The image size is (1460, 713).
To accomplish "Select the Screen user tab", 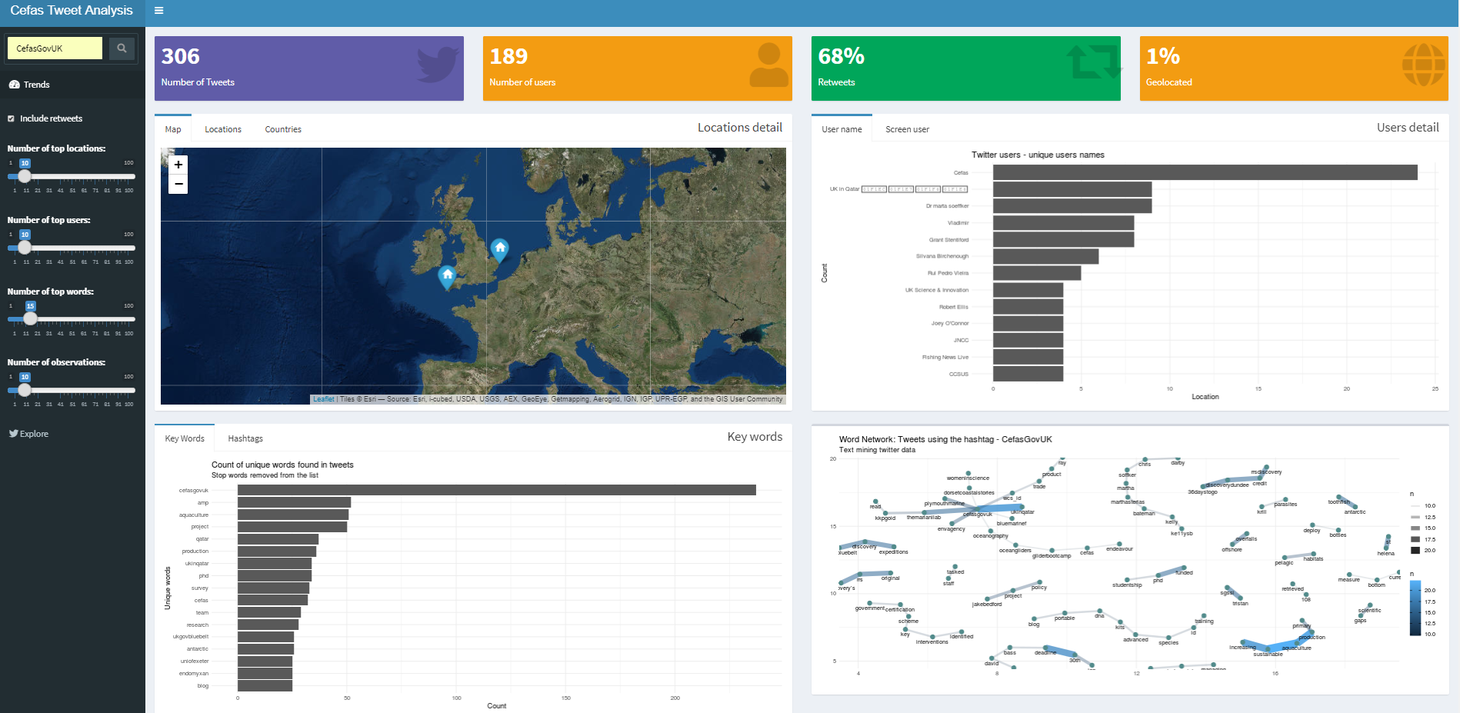I will coord(907,129).
